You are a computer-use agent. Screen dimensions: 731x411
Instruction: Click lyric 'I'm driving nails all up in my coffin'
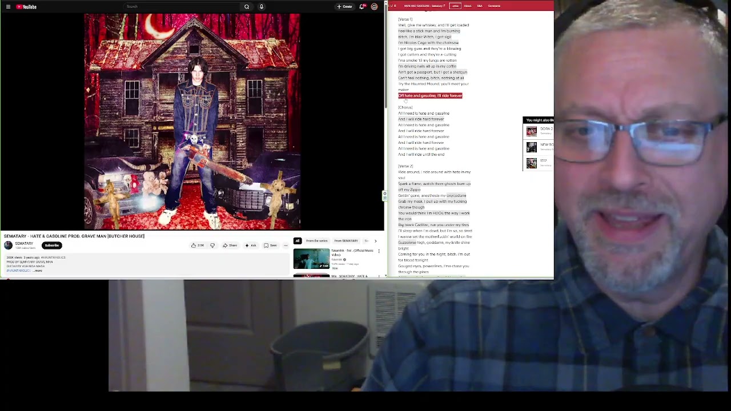(x=427, y=66)
